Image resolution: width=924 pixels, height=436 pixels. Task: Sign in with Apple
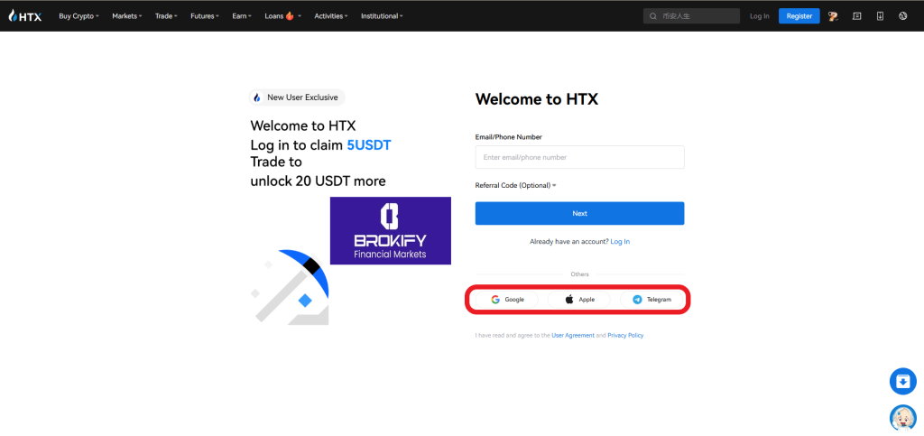(x=579, y=299)
